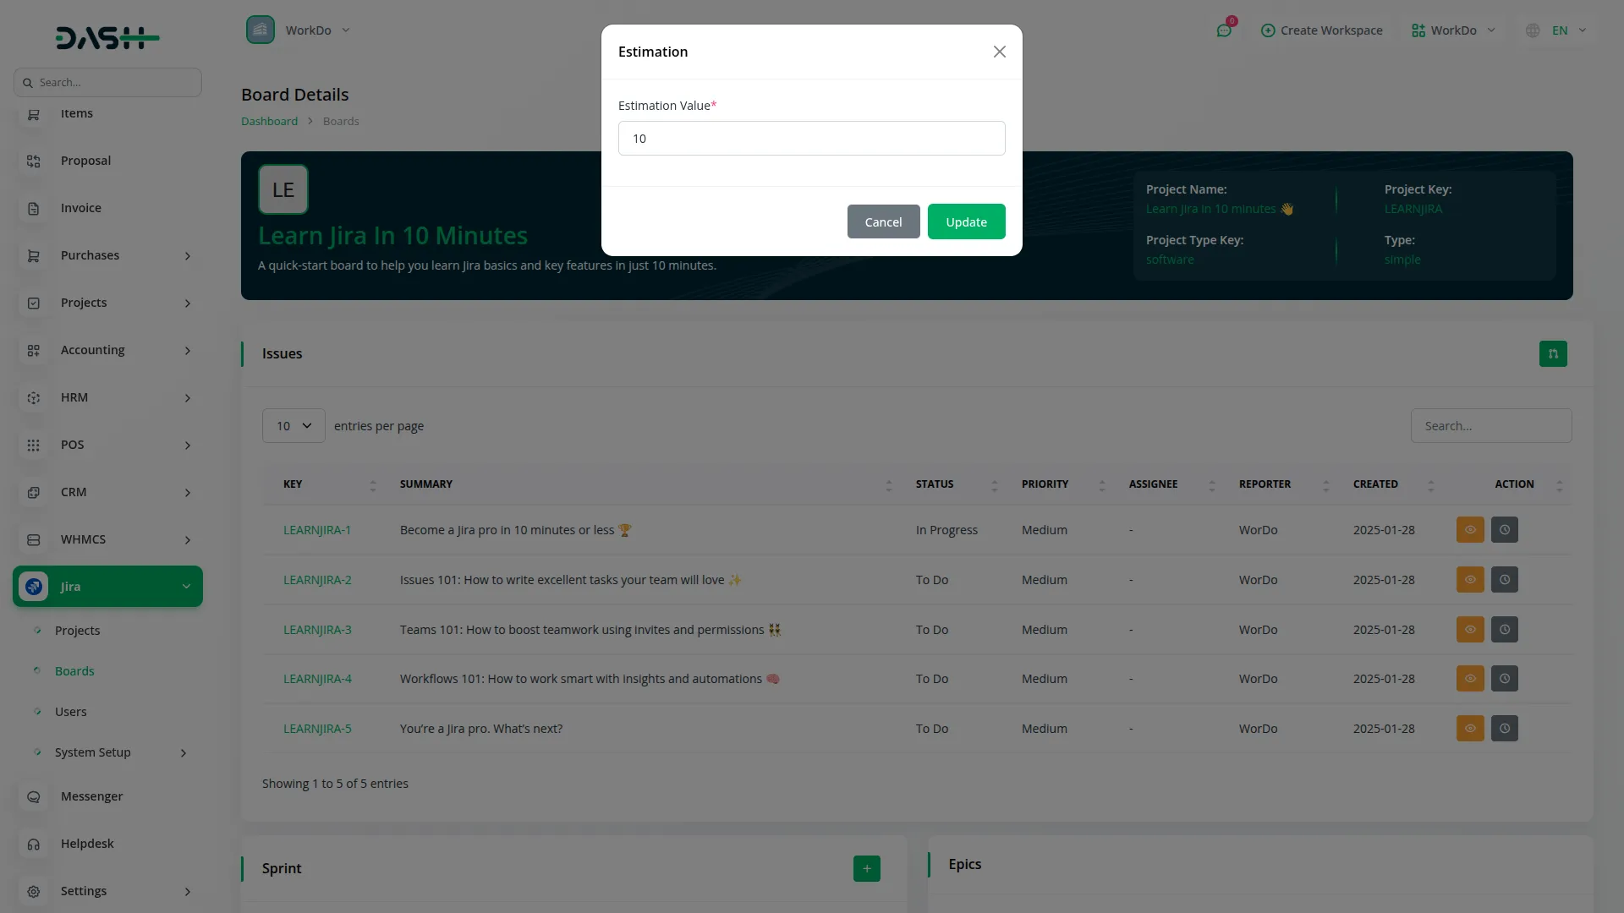Click the eye view icon for LEARNJIRA-3
This screenshot has width=1624, height=913.
click(x=1470, y=630)
